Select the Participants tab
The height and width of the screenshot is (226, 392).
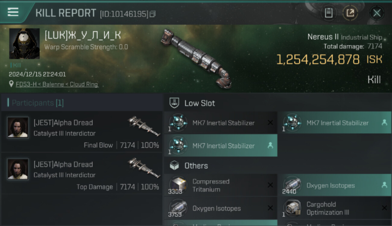[x=38, y=103]
